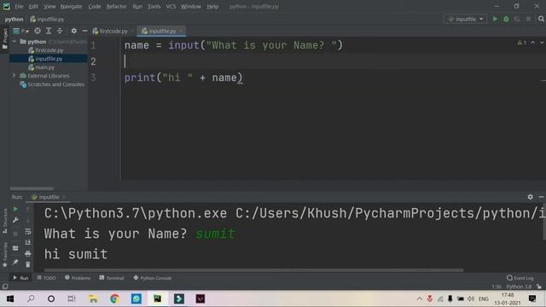Toggle Pin Tab in Run panel

[x=15, y=262]
